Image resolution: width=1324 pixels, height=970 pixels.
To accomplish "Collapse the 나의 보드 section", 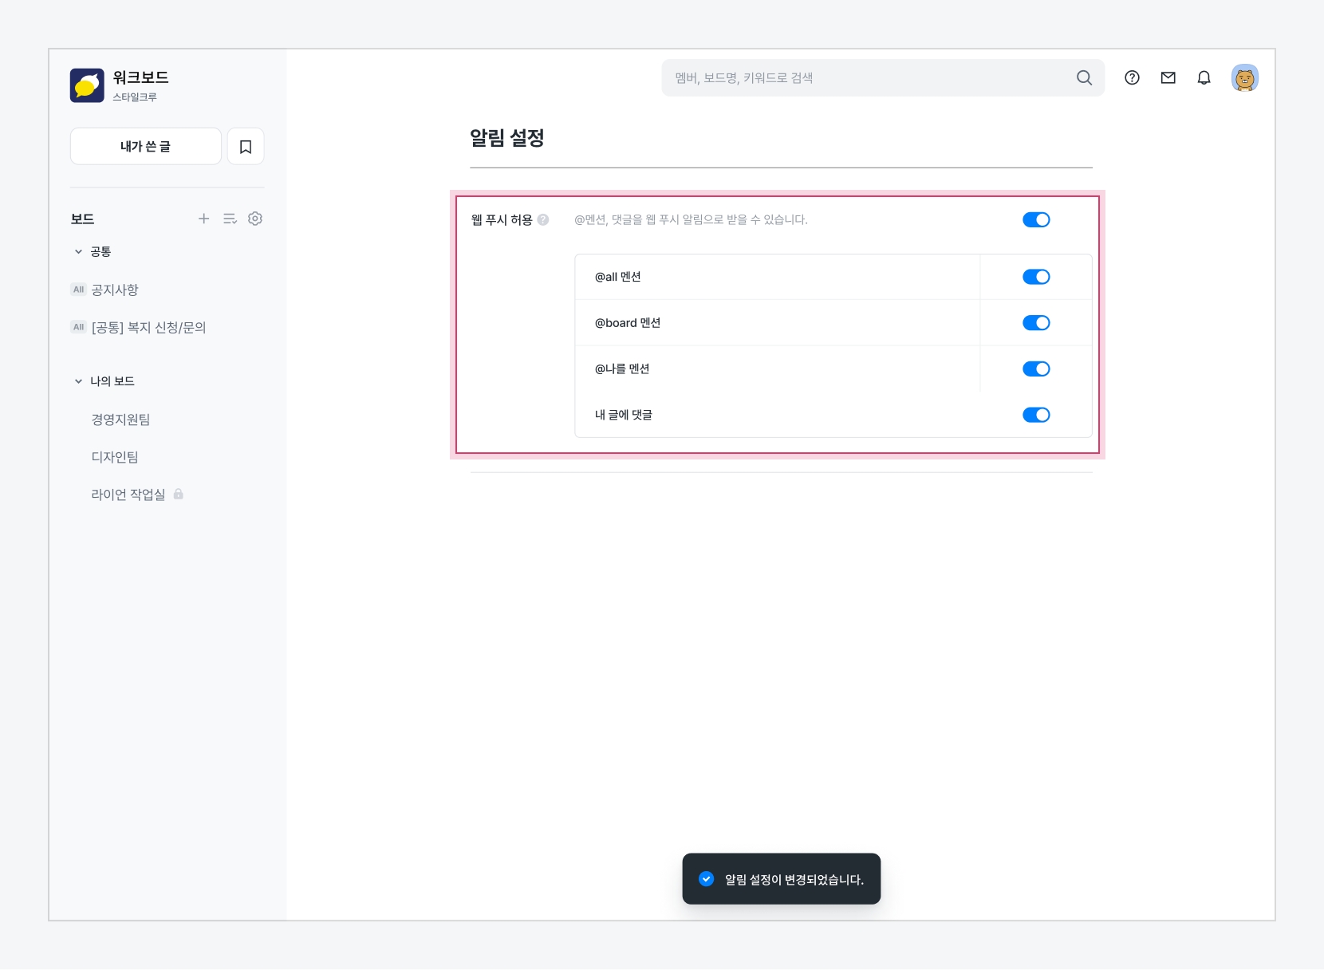I will (79, 381).
